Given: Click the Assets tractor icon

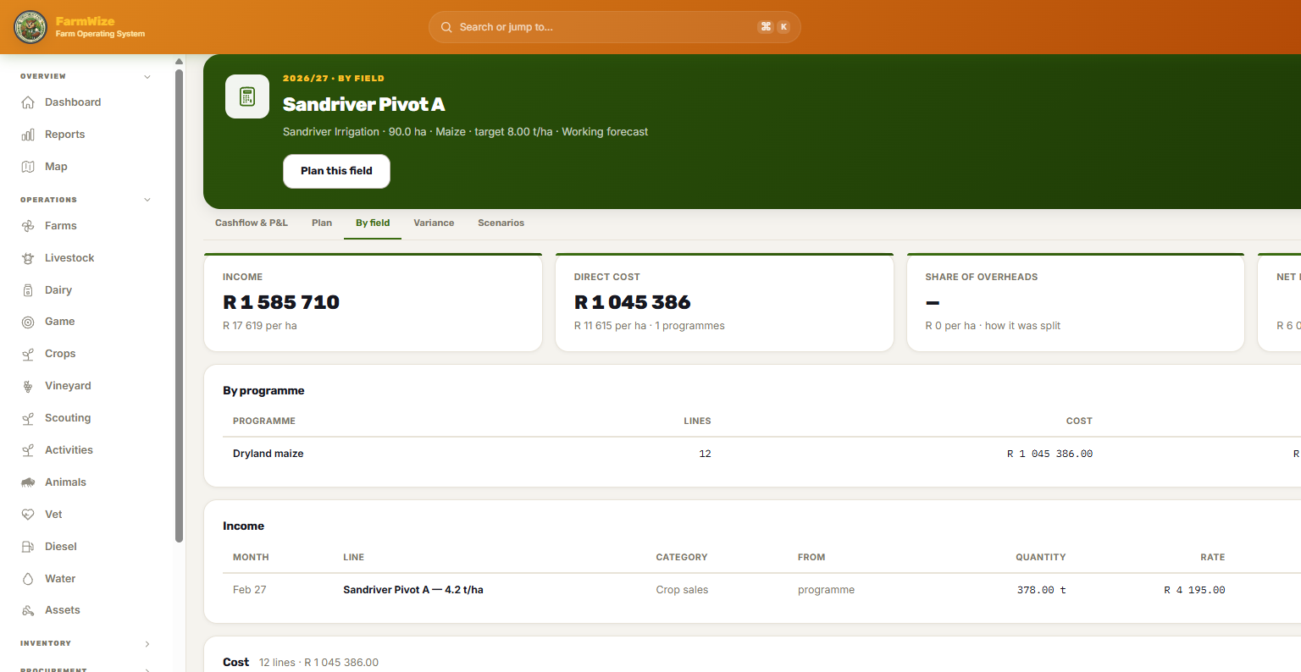Looking at the screenshot, I should coord(28,610).
